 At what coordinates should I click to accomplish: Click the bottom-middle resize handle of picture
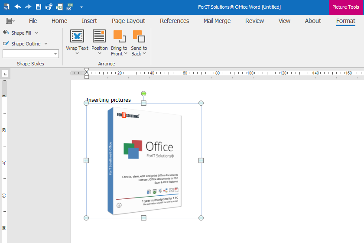144,218
